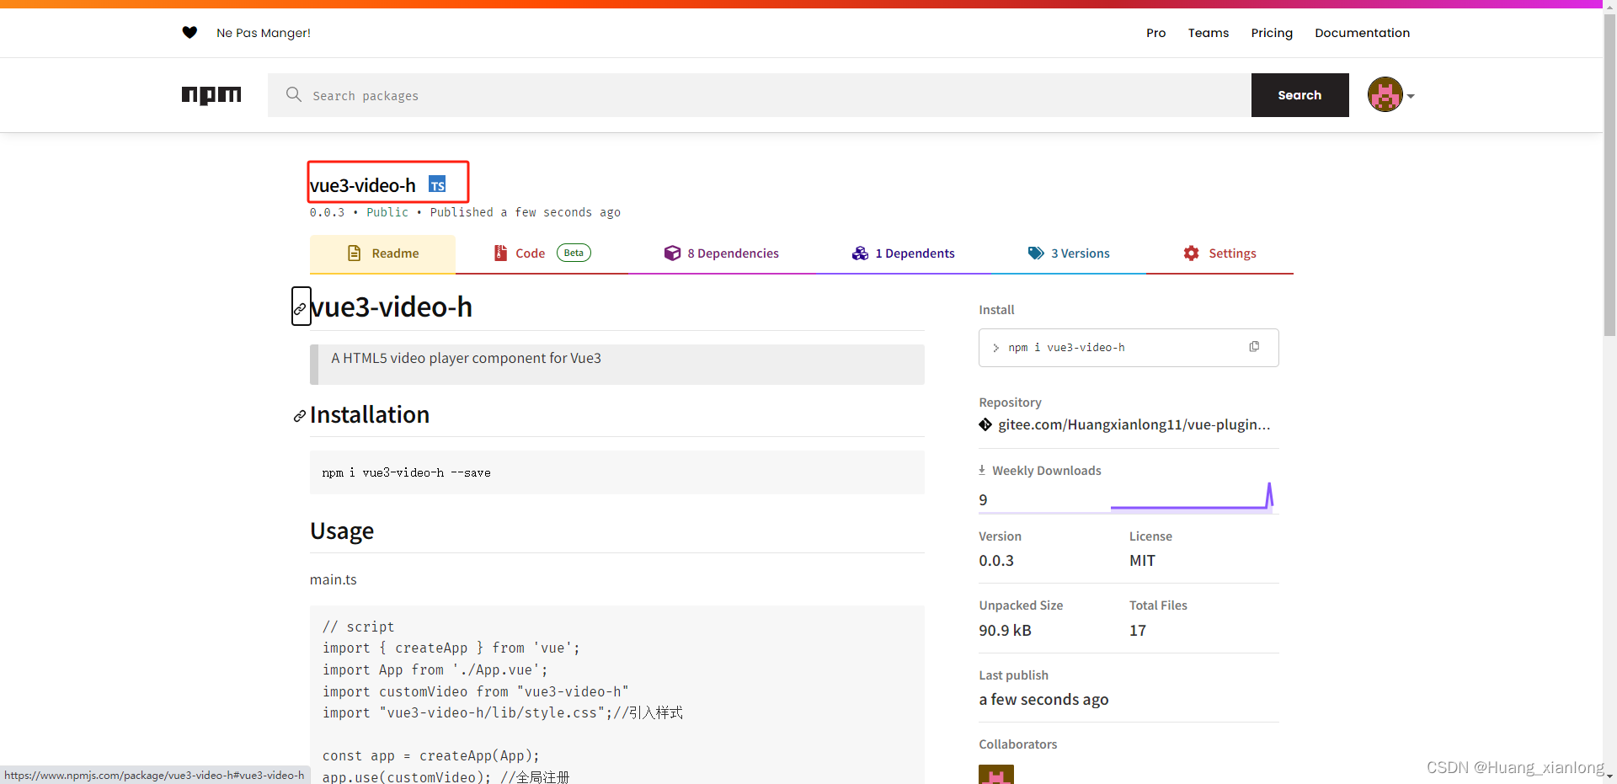Open the user avatar menu
1617x784 pixels.
[1385, 94]
